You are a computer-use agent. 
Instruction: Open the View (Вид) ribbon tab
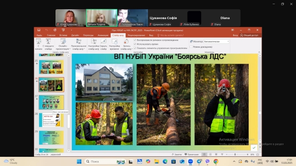click(x=151, y=35)
